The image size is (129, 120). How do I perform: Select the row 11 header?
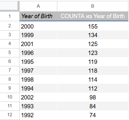pyautogui.click(x=9, y=106)
